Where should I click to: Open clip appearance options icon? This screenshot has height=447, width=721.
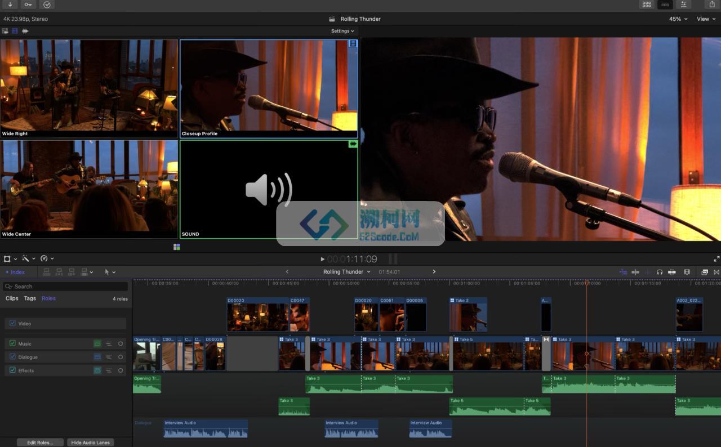pyautogui.click(x=671, y=272)
